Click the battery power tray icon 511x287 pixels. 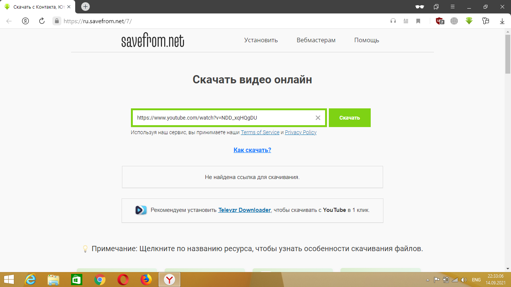[x=446, y=280]
